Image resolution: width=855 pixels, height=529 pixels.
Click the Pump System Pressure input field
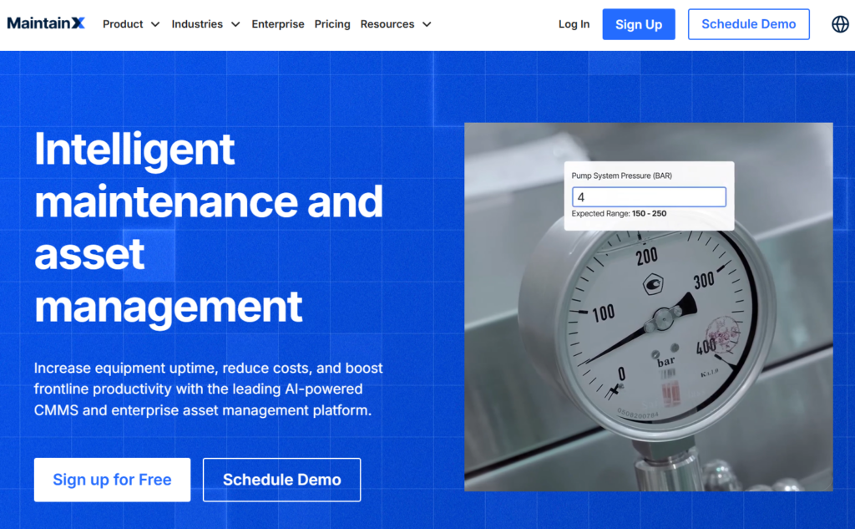pos(649,197)
